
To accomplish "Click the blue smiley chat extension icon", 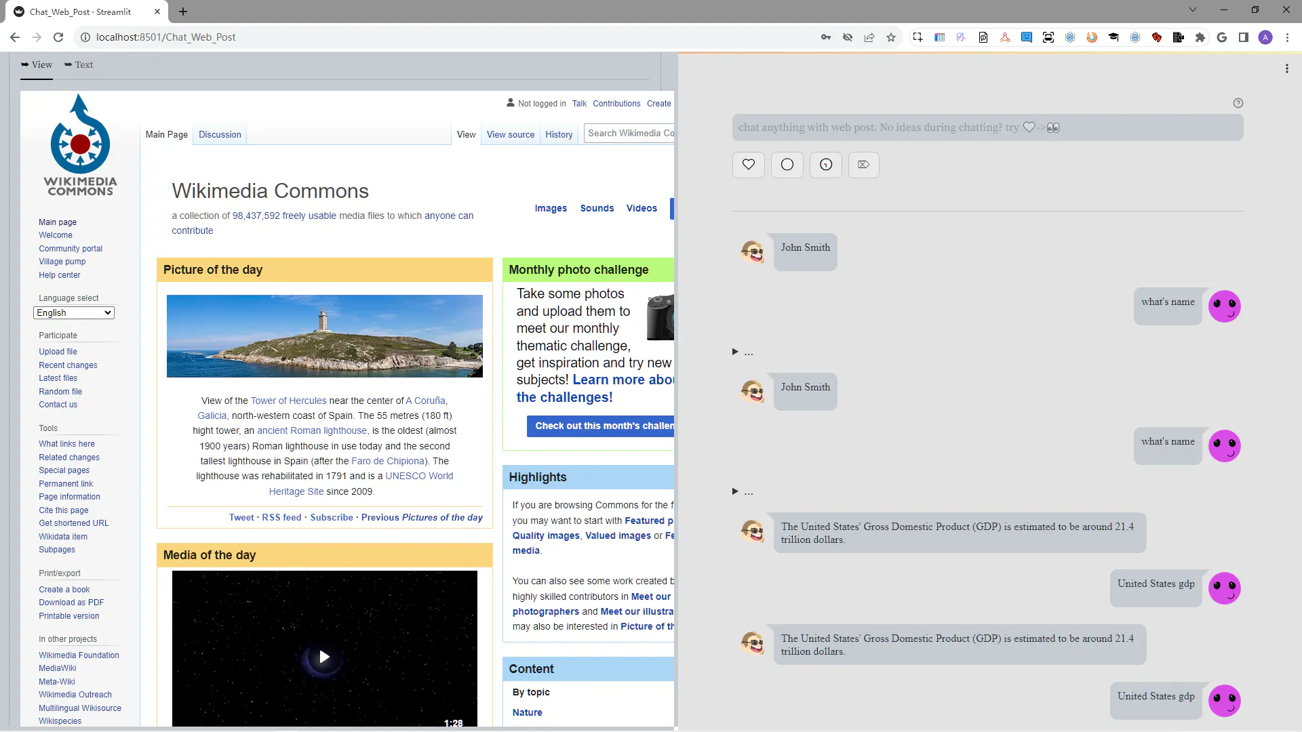I will (1027, 37).
